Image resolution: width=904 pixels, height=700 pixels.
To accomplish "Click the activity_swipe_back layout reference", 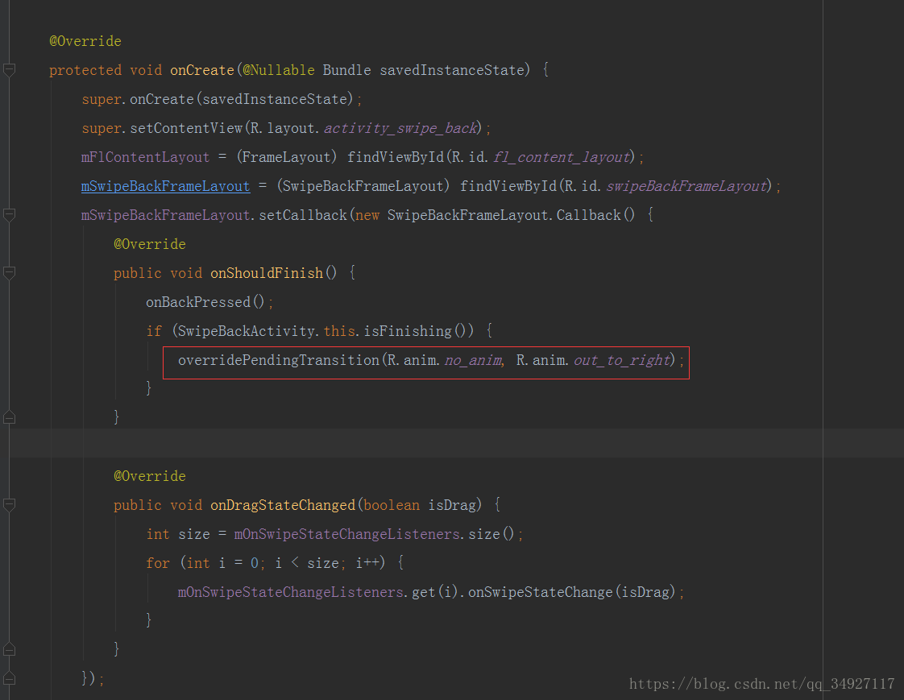I will [400, 128].
